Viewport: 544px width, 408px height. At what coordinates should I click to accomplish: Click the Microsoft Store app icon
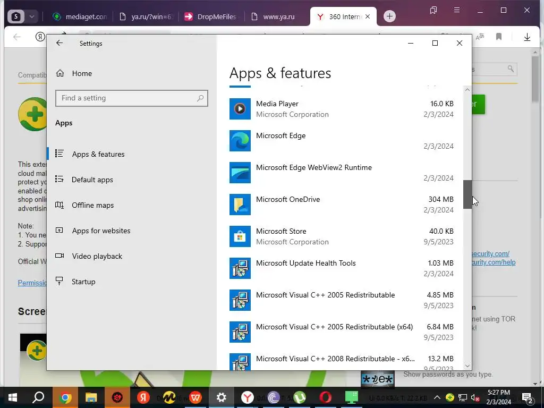pos(240,236)
